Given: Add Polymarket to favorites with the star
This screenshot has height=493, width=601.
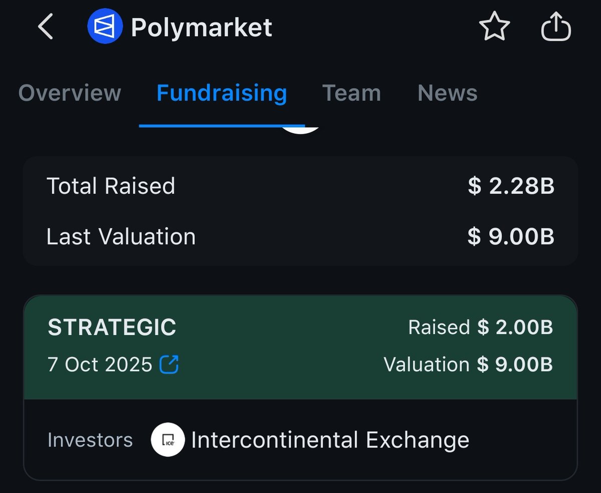Looking at the screenshot, I should [x=494, y=27].
